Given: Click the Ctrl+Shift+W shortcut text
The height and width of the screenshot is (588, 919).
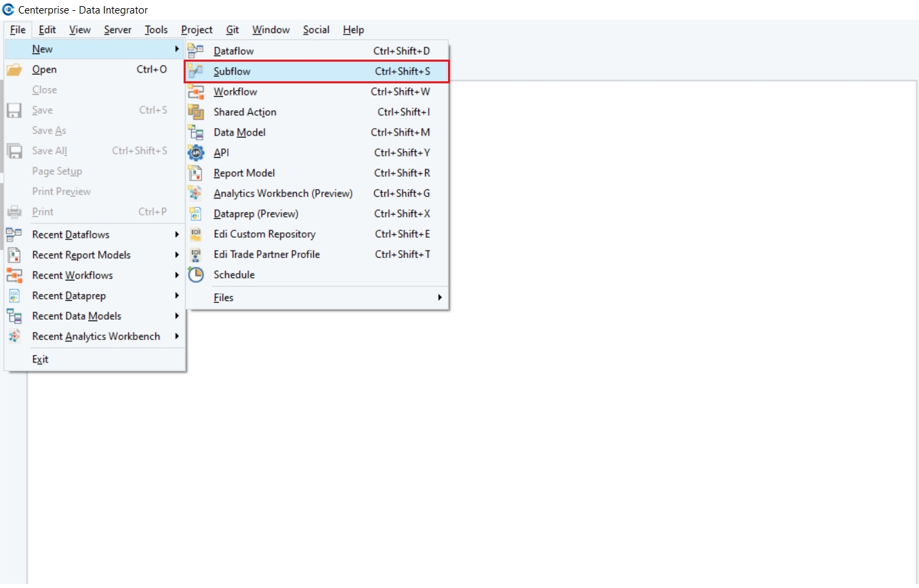Looking at the screenshot, I should click(401, 91).
